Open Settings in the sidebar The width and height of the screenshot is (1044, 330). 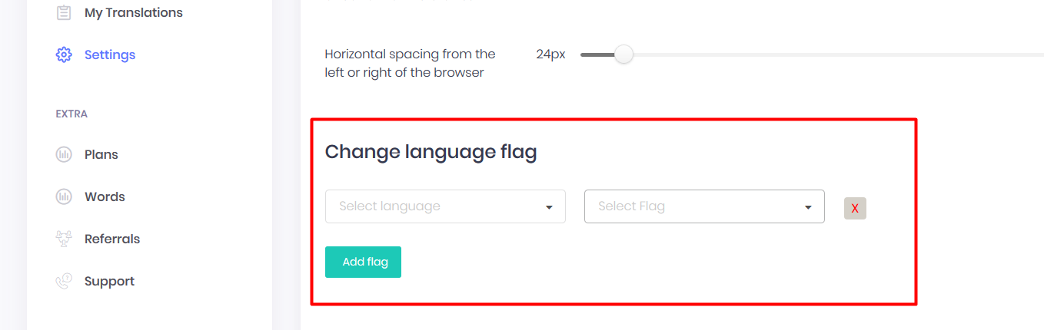pyautogui.click(x=110, y=55)
